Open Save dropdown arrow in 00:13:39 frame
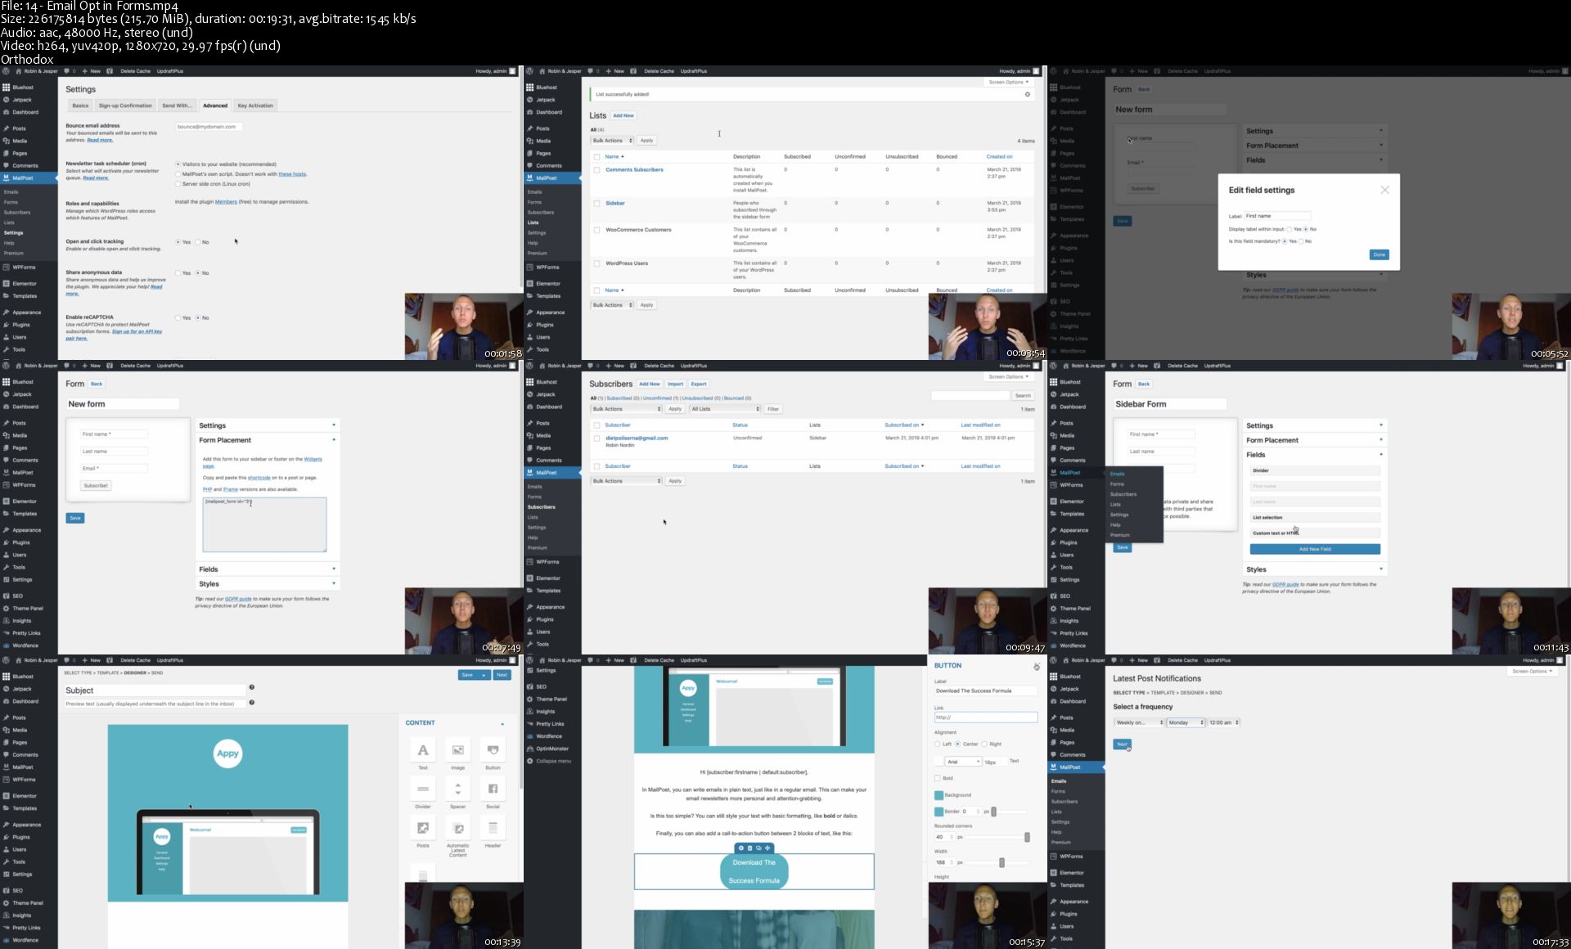Image resolution: width=1571 pixels, height=949 pixels. pos(484,675)
